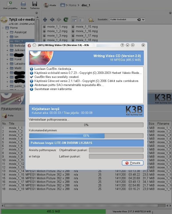Go up one directory with up arrow

[x=45, y=20]
